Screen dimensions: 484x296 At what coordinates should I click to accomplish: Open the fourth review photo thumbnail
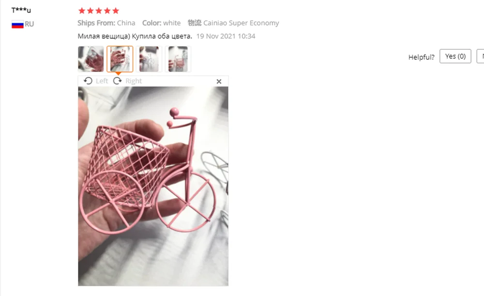[x=178, y=59]
